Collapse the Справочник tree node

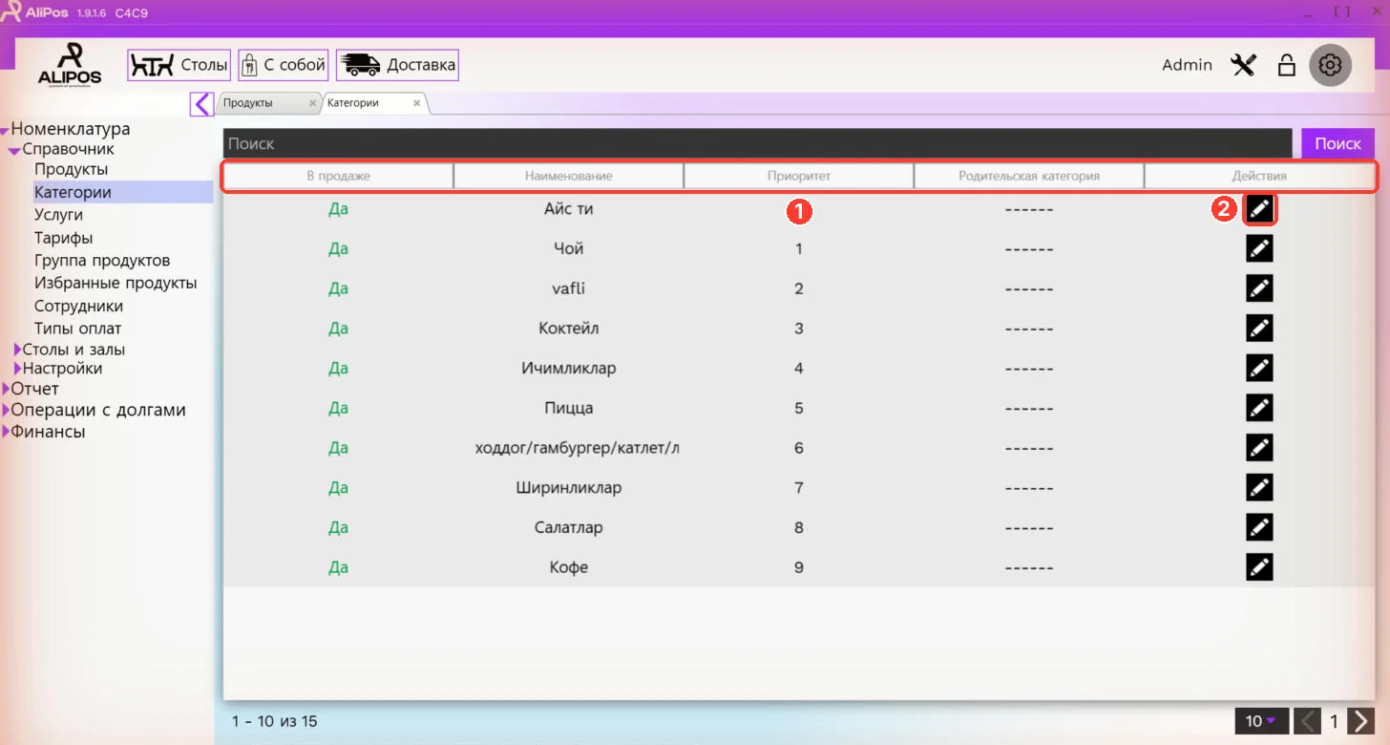(x=14, y=151)
